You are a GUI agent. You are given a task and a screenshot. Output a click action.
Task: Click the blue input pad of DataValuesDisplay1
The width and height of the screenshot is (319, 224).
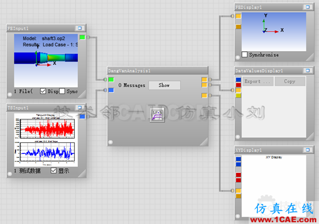point(238,79)
